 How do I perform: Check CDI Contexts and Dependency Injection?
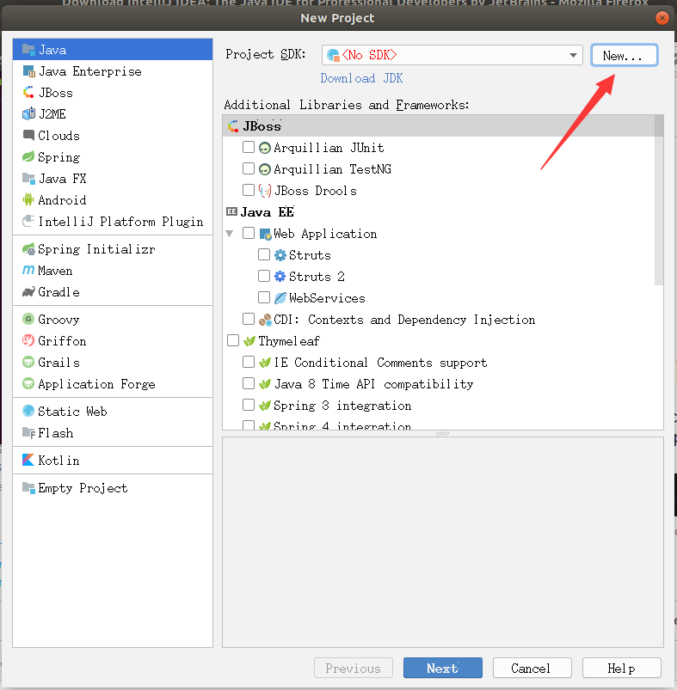pyautogui.click(x=249, y=319)
